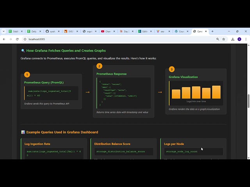Open the Daily spreadsheet tab
The width and height of the screenshot is (250, 187).
point(33,31)
